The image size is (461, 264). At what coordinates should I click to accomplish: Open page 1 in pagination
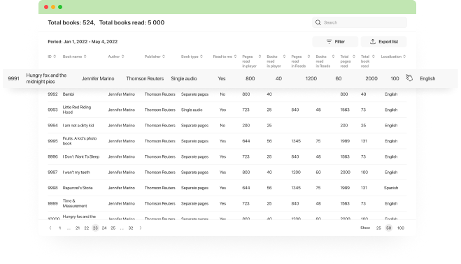(x=60, y=228)
